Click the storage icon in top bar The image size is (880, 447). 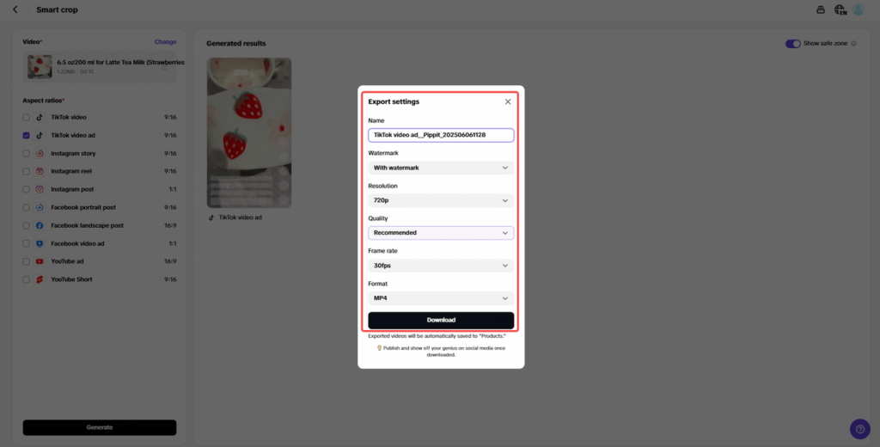click(x=820, y=9)
